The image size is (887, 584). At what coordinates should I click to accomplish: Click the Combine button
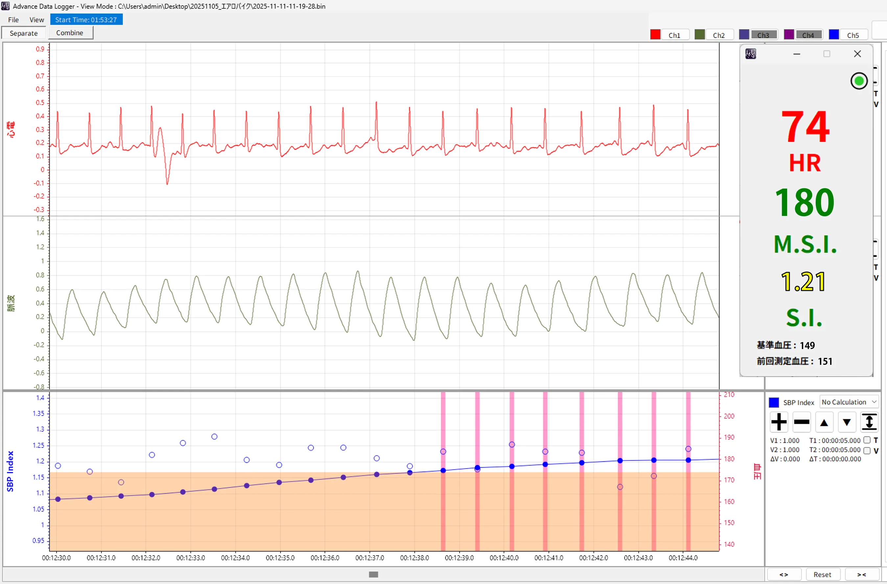coord(70,33)
